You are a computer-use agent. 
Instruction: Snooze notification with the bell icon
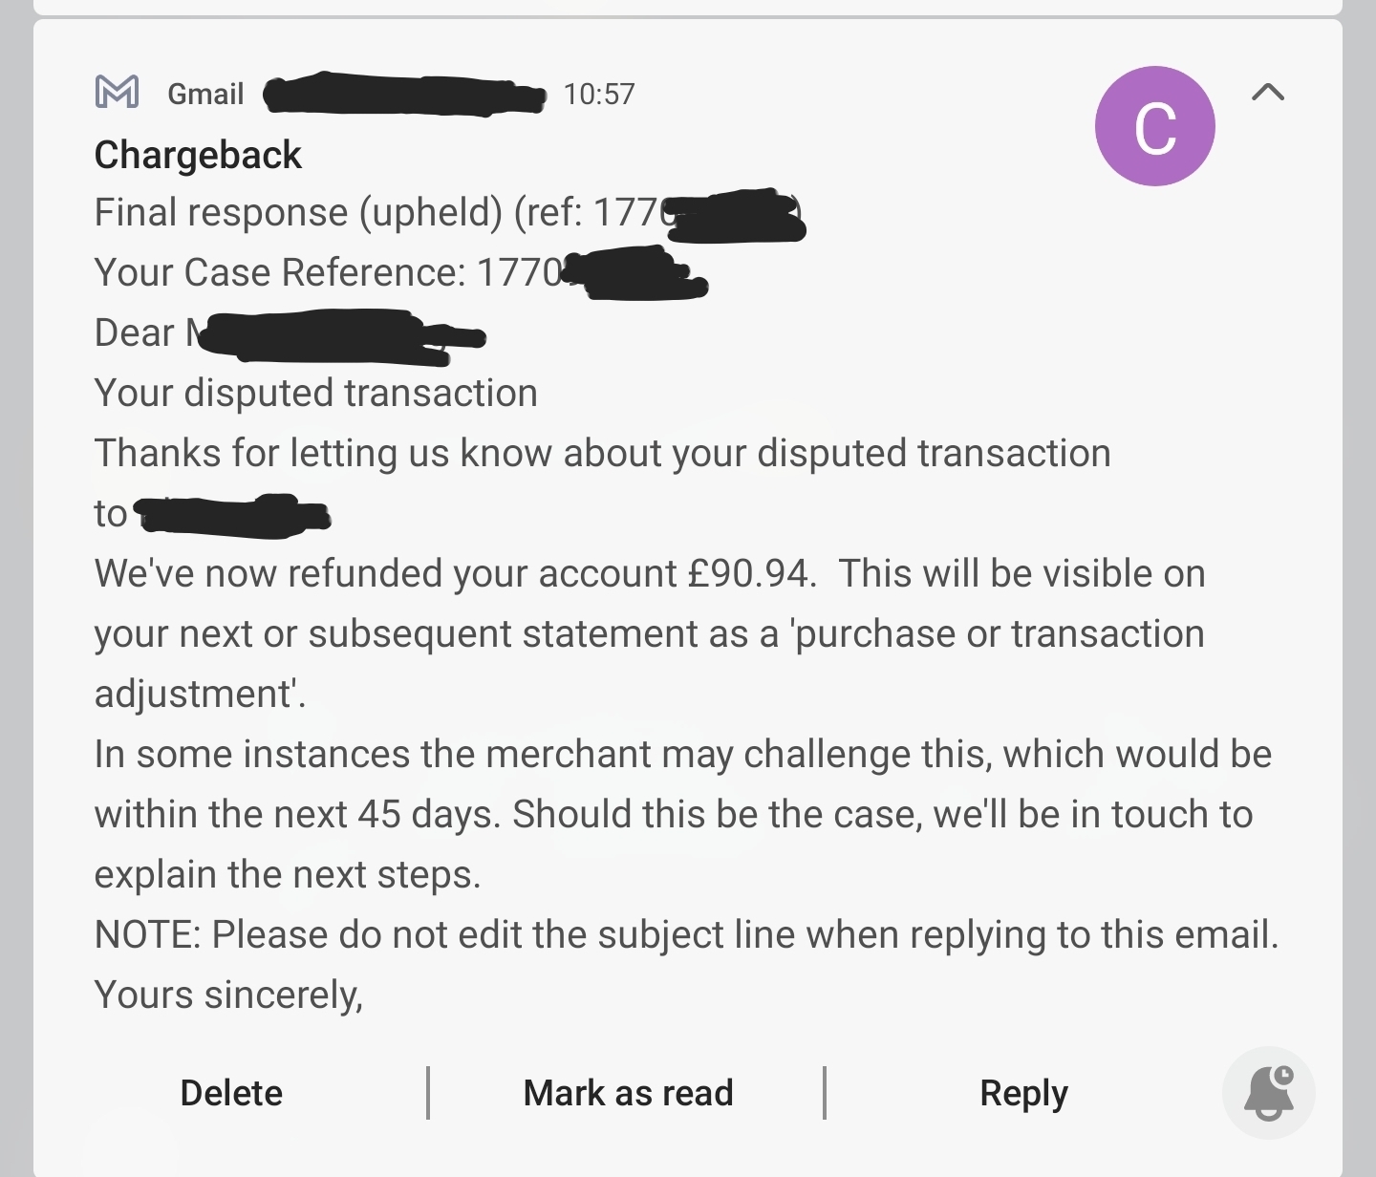(1268, 1093)
